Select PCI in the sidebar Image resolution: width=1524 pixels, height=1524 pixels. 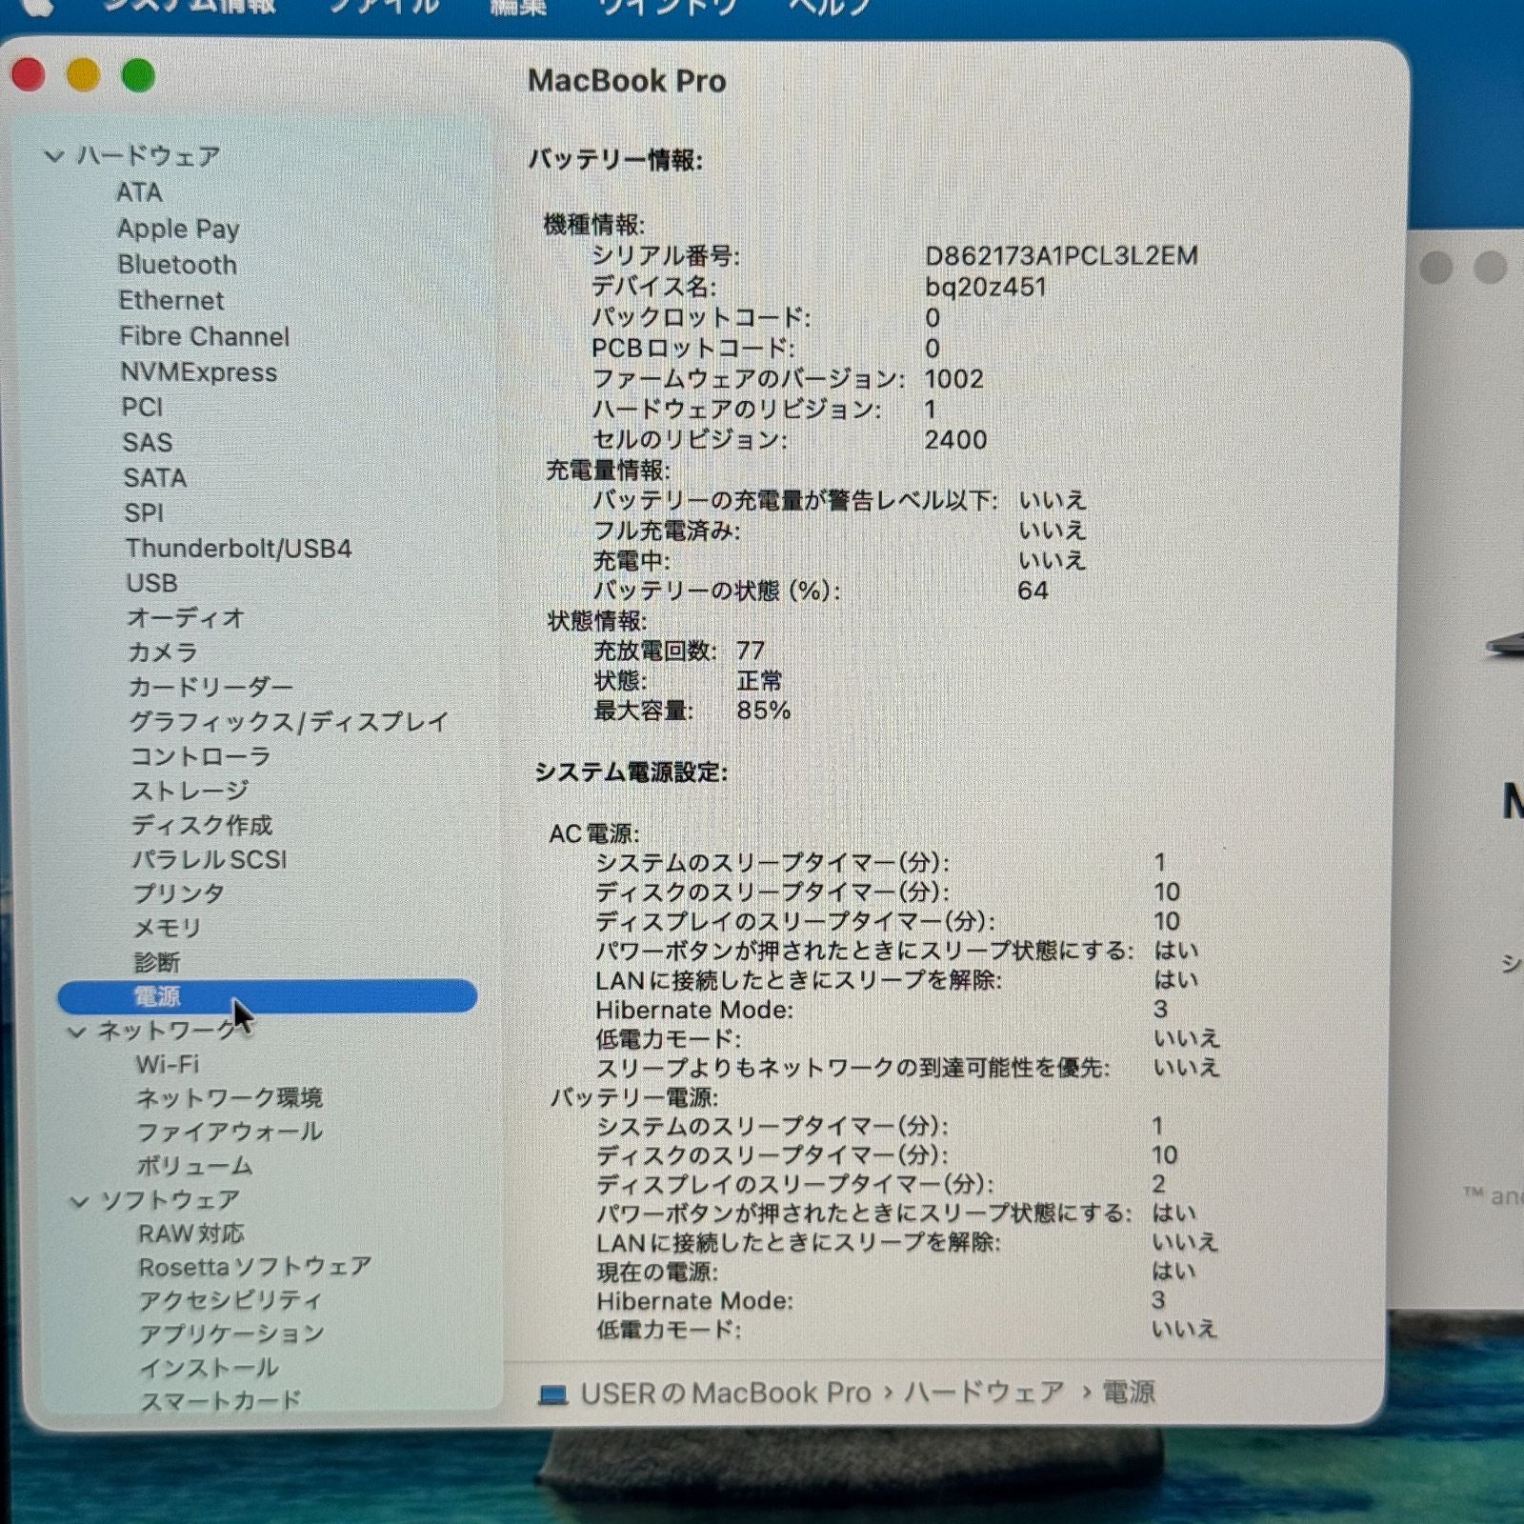click(x=142, y=408)
